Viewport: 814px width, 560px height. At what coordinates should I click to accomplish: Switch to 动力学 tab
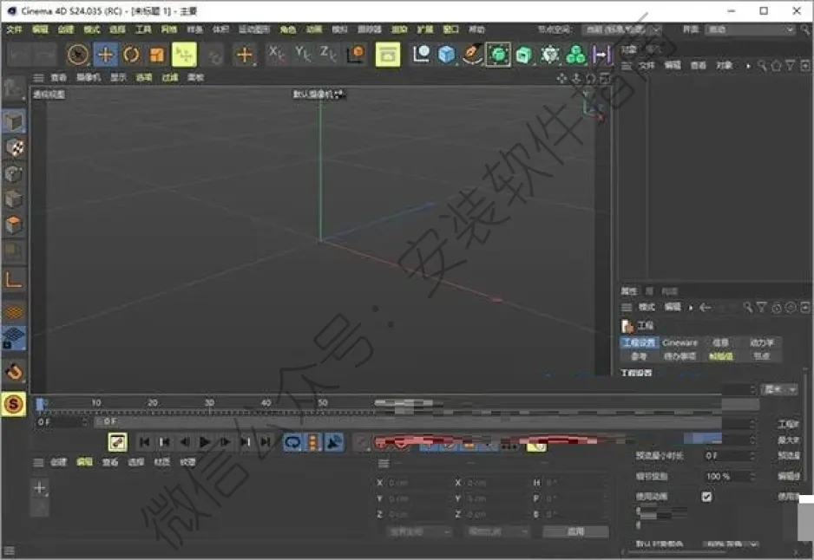[x=762, y=342]
